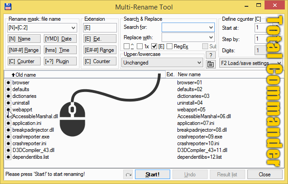The width and height of the screenshot is (288, 184).
Task: Click the [E#-#] Range extension button
Action: pyautogui.click(x=100, y=50)
